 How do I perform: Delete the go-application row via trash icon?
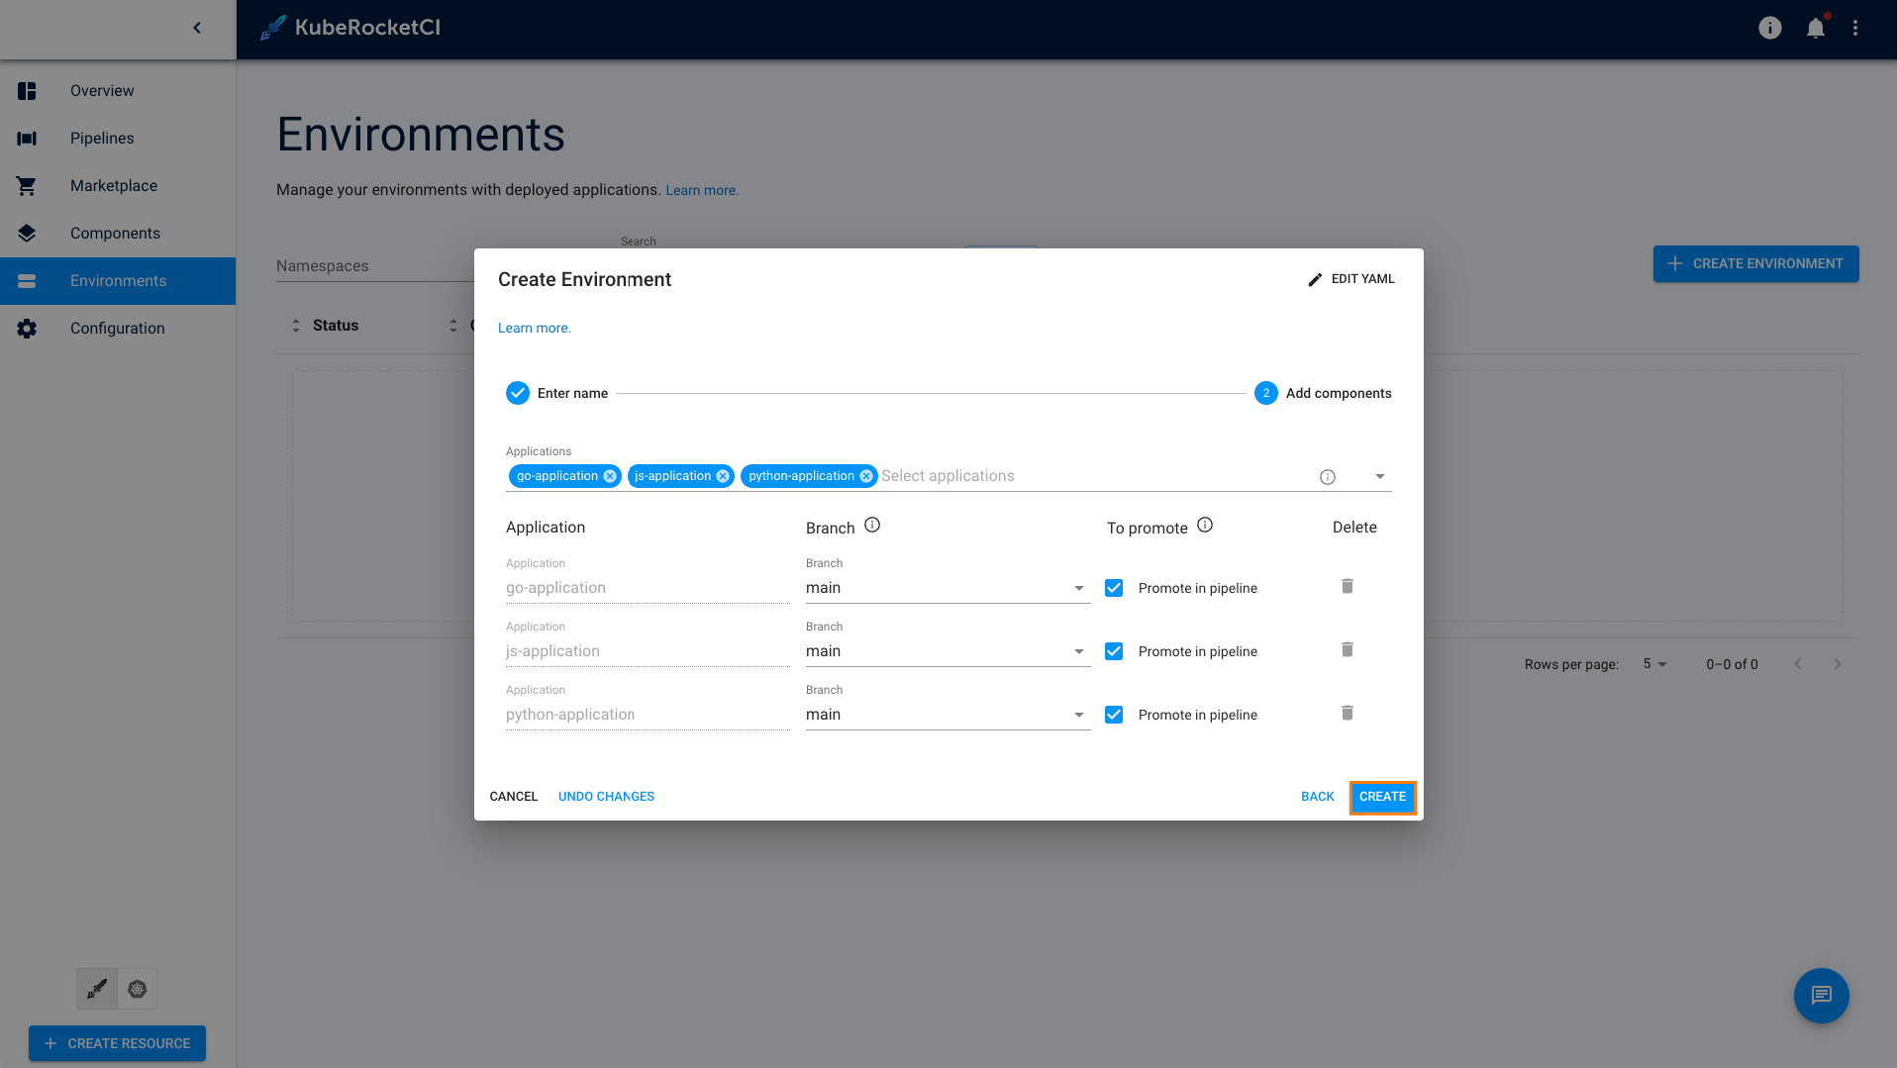[x=1347, y=586]
